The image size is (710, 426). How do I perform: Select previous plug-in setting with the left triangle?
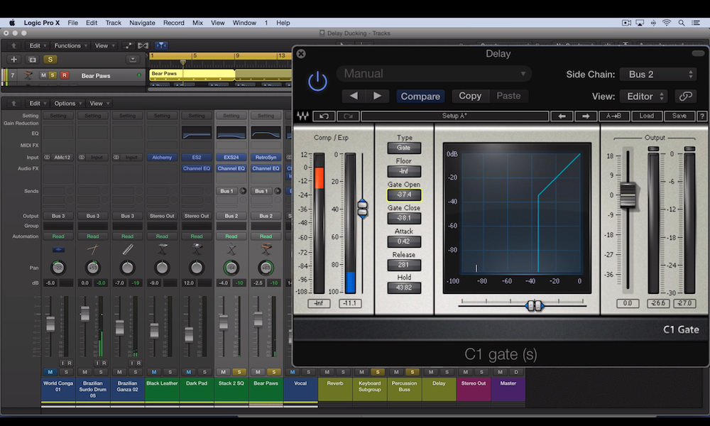[354, 96]
